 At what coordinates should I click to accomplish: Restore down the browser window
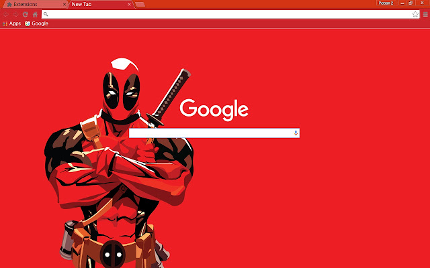(x=411, y=3)
